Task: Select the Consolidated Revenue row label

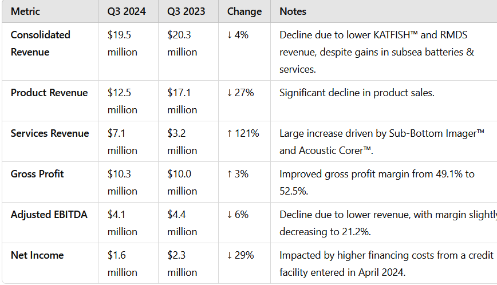Action: click(x=41, y=43)
